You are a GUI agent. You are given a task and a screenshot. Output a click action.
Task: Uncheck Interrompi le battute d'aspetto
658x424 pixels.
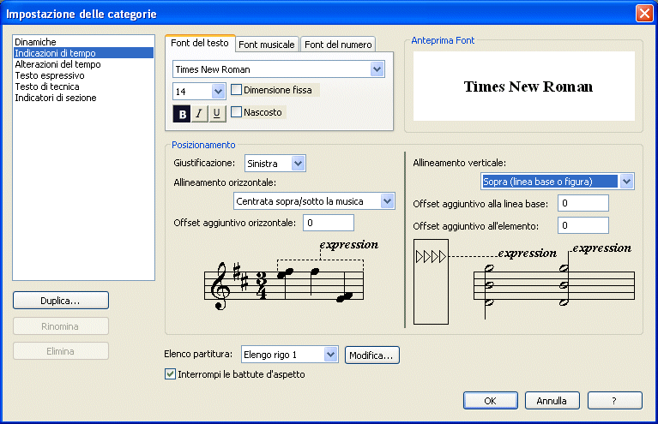click(170, 374)
